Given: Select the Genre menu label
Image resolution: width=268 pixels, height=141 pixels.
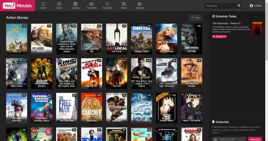Looking at the screenshot, I should point(59,8).
